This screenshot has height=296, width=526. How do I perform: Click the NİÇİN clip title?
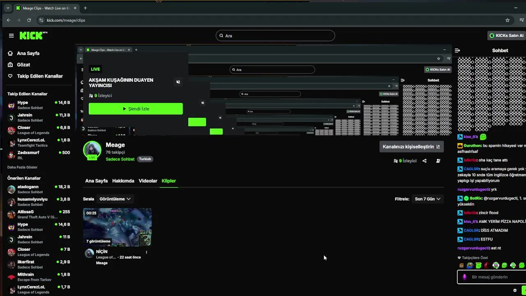point(102,252)
